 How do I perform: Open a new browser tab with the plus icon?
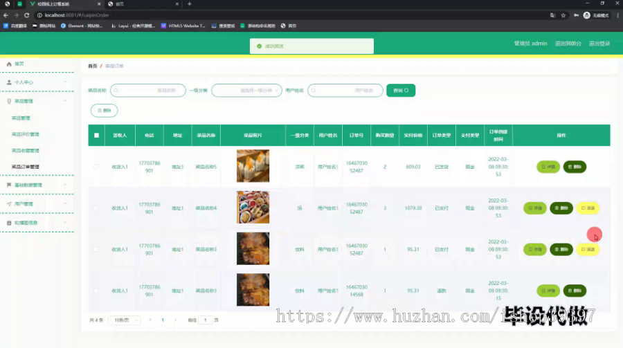190,4
